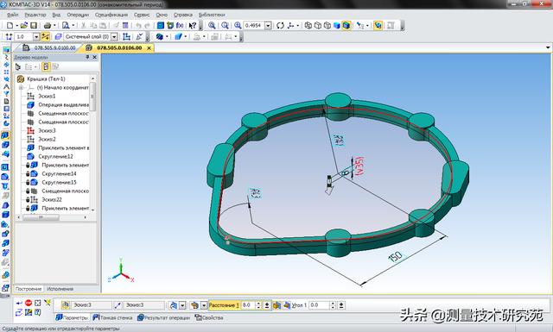Select shaded display without edges
The image size is (553, 332).
tap(337, 25)
